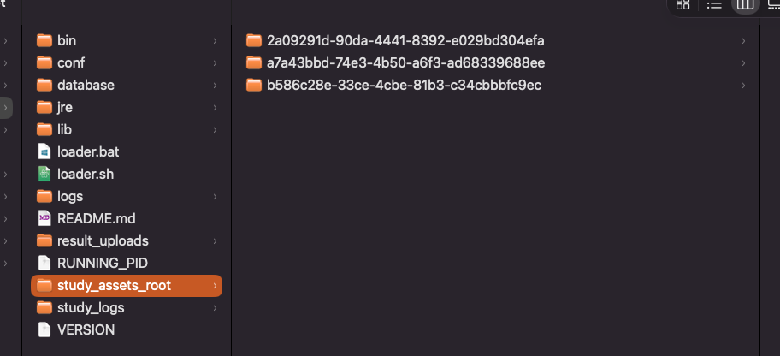This screenshot has height=356, width=780.
Task: Select the study_assets_root folder
Action: (114, 285)
